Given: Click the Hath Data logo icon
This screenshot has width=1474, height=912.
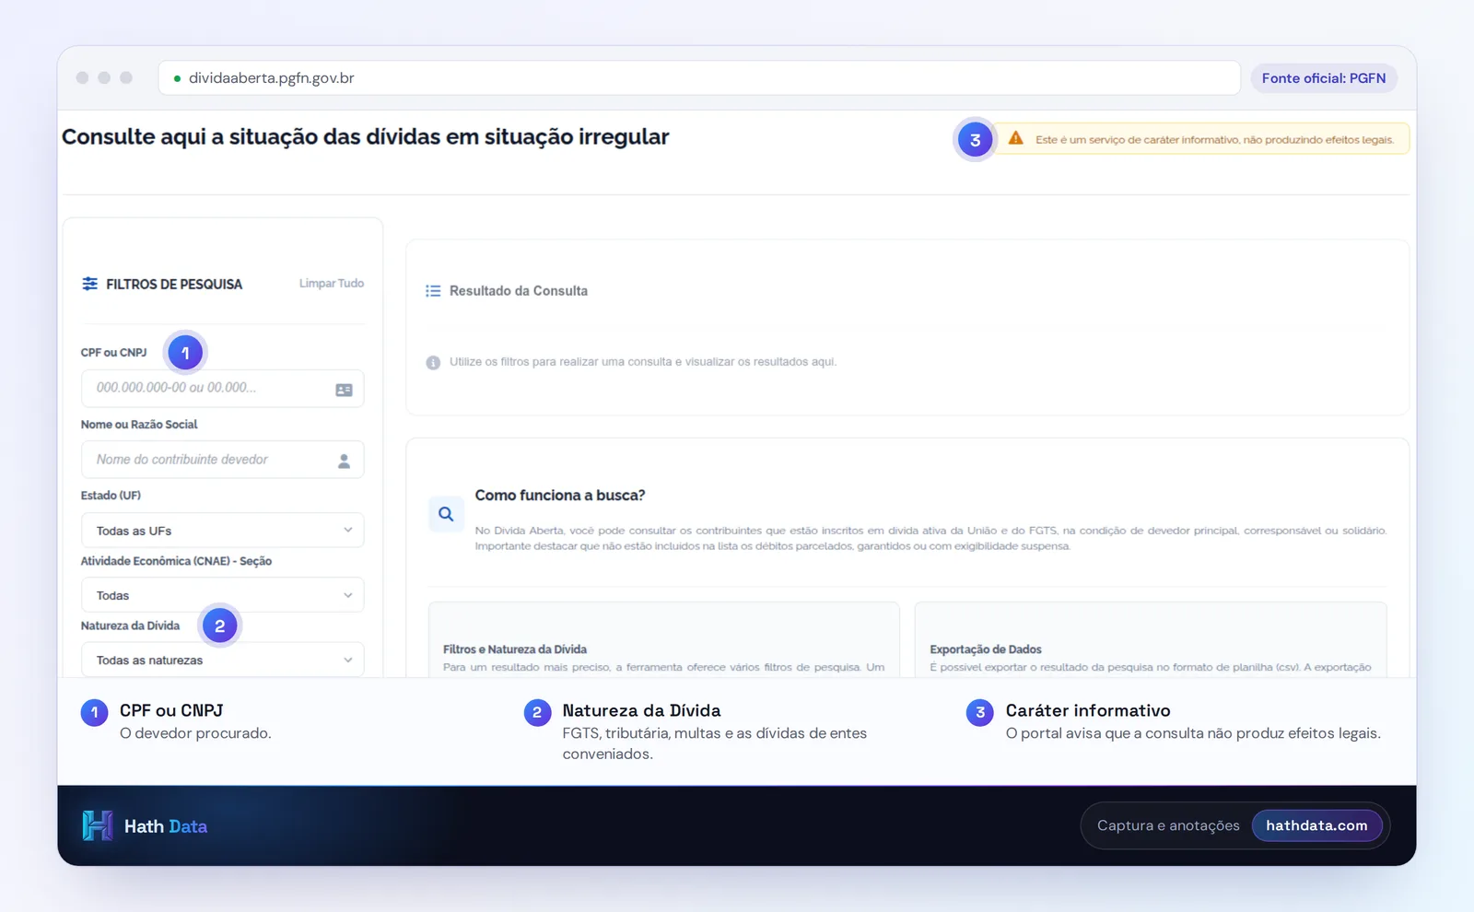Looking at the screenshot, I should 98,825.
